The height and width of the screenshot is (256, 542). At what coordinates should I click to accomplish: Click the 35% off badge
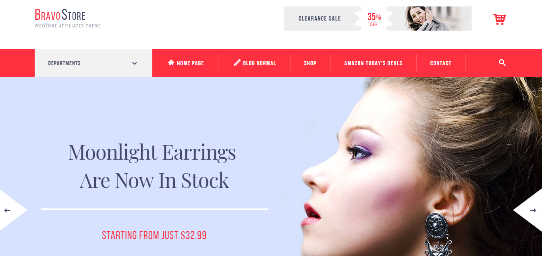[x=374, y=19]
